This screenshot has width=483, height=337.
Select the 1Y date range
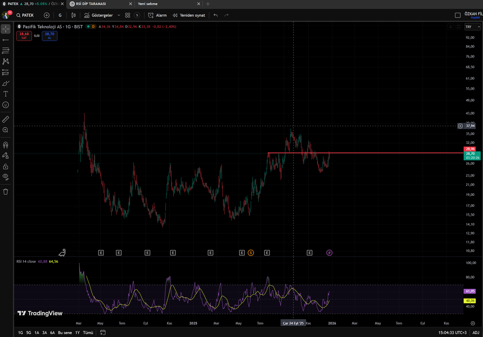77,333
